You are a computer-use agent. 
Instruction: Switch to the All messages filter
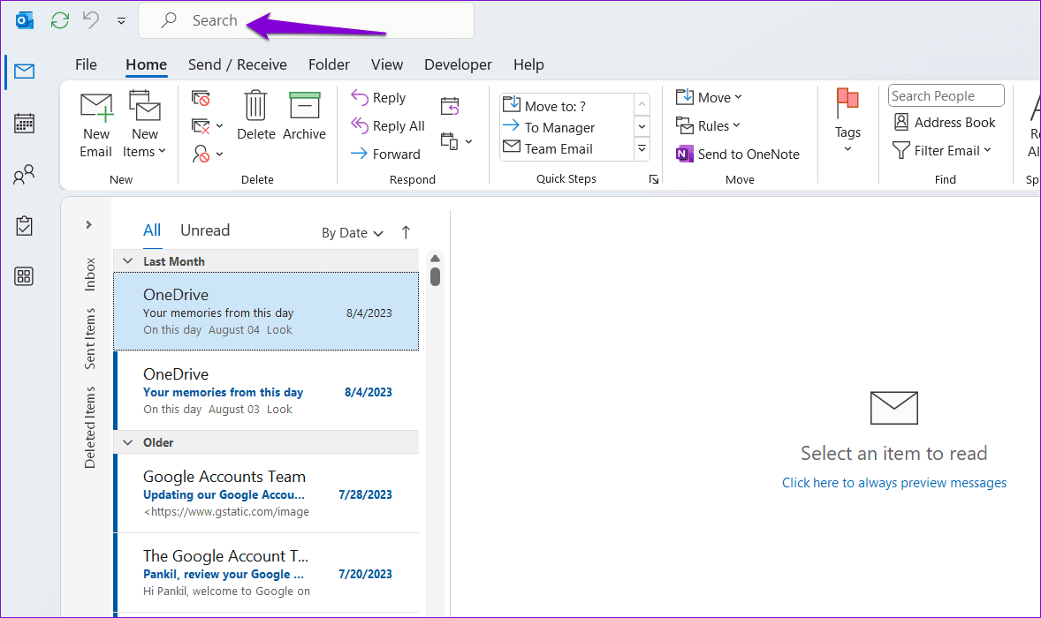tap(152, 230)
